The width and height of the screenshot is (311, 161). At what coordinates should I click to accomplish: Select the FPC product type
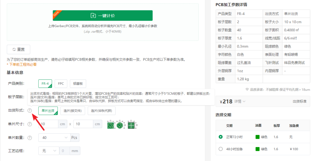click(x=61, y=84)
